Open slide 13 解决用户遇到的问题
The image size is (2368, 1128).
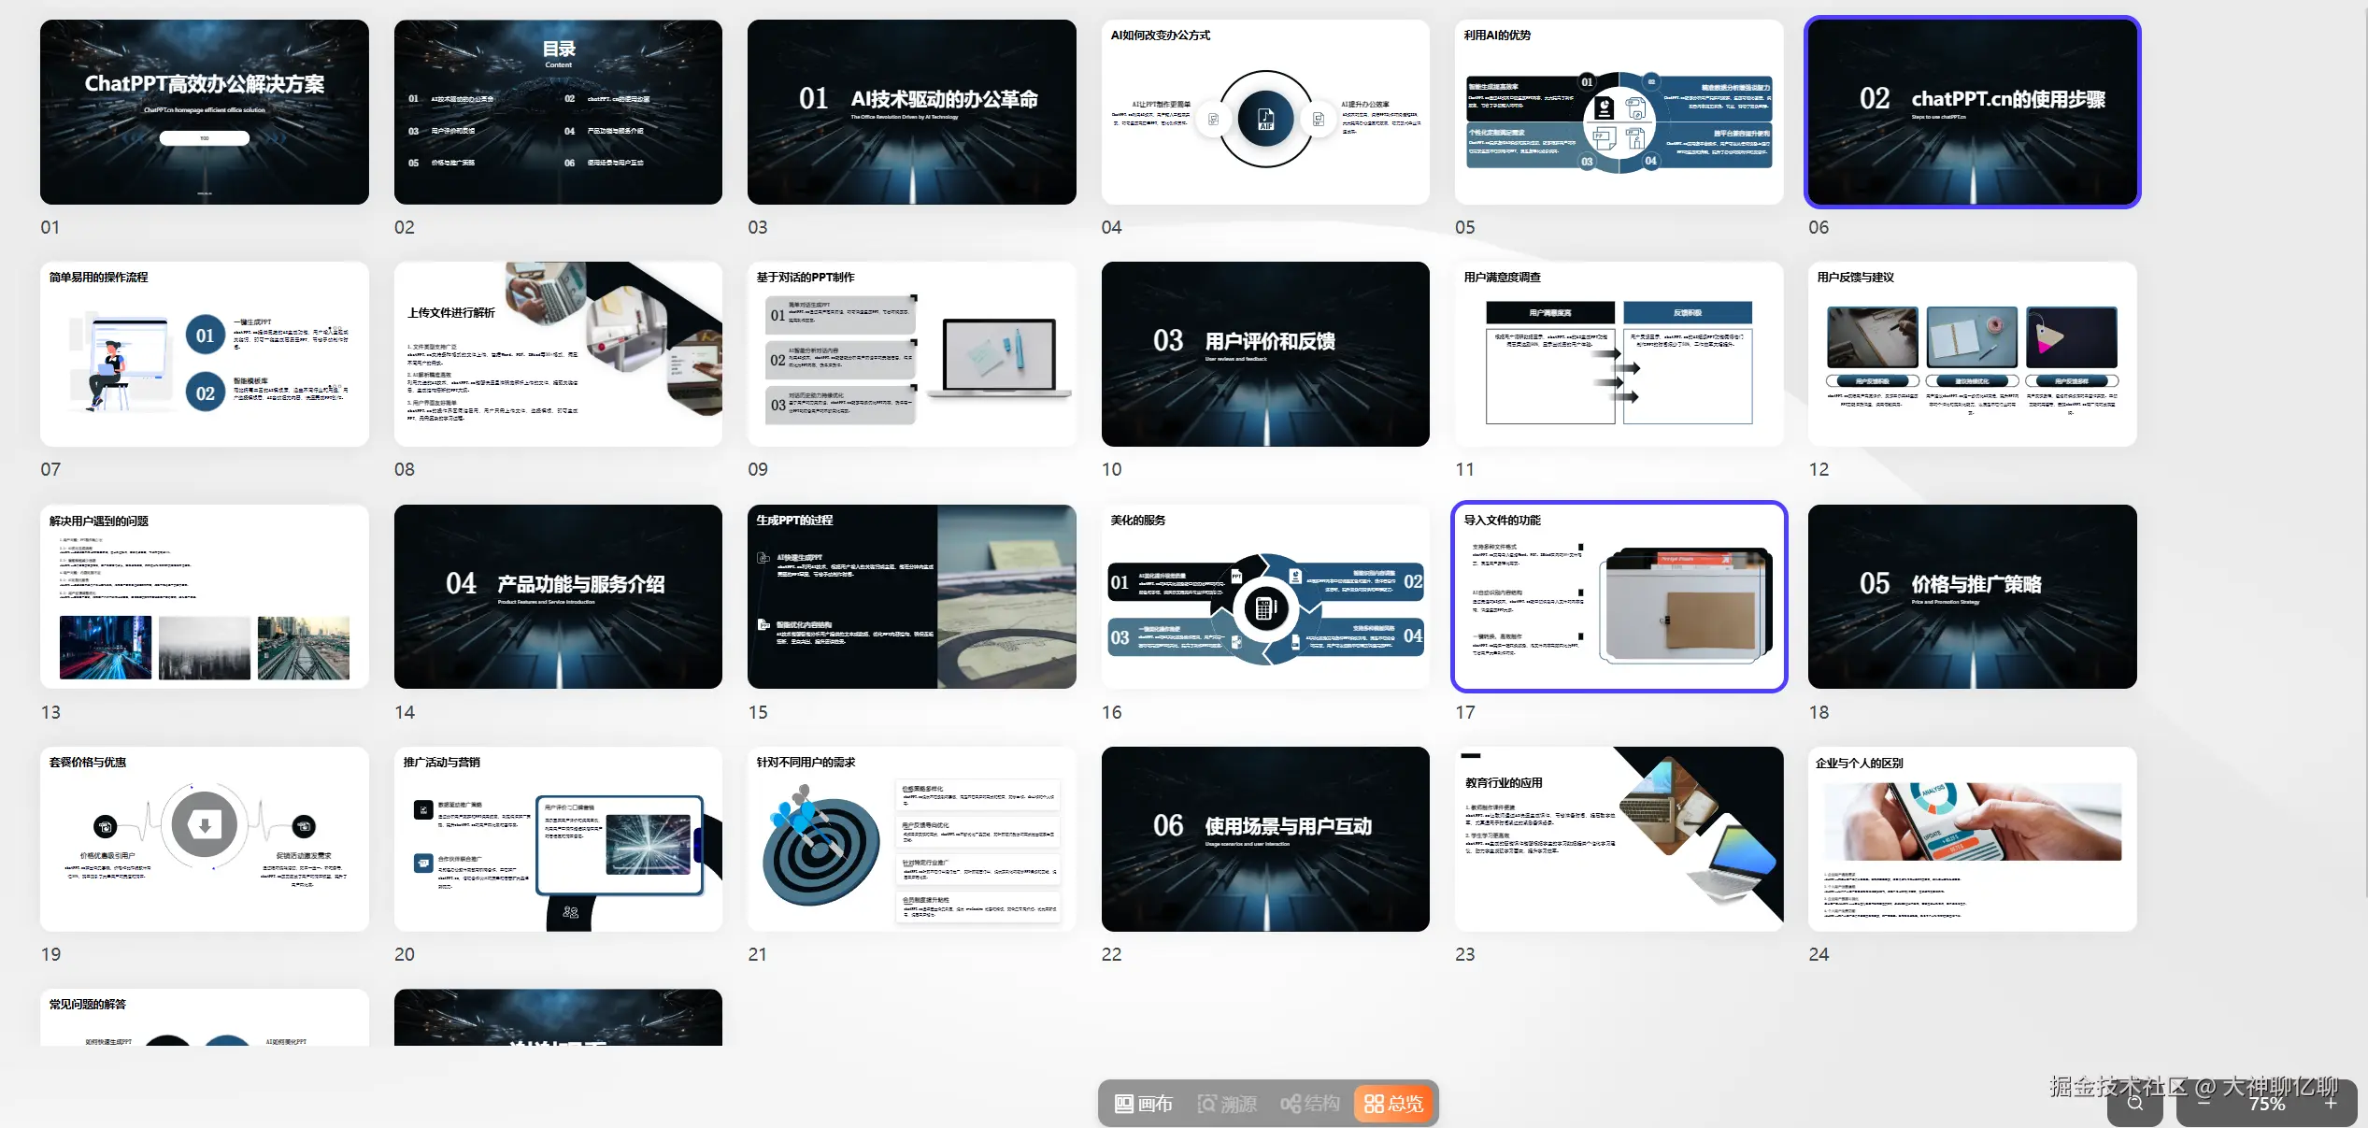204,596
